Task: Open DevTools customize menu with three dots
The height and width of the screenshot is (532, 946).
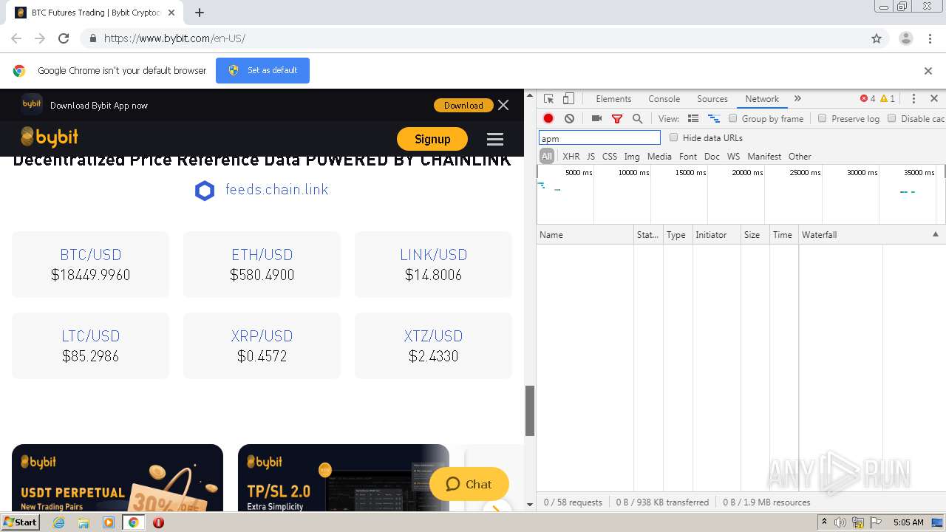Action: (913, 99)
